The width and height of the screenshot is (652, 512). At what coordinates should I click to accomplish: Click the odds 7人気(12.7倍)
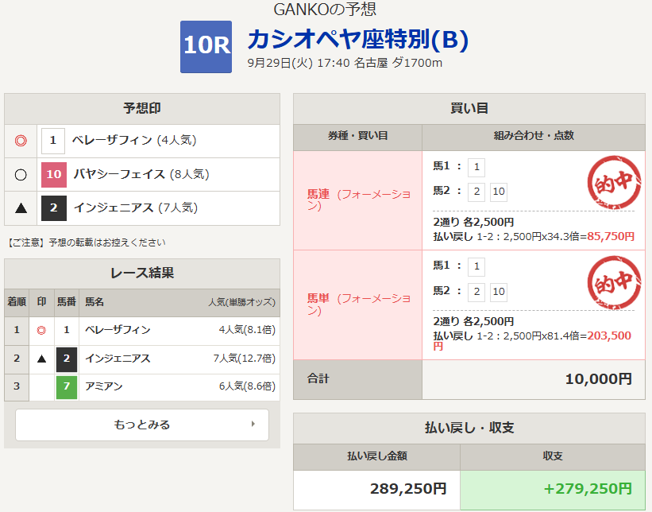pos(244,359)
